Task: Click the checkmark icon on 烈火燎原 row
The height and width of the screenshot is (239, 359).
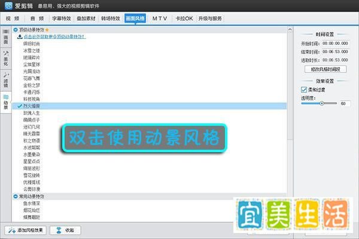Action: click(20, 106)
